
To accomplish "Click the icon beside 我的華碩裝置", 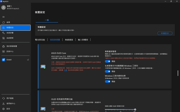I will click(3, 46).
